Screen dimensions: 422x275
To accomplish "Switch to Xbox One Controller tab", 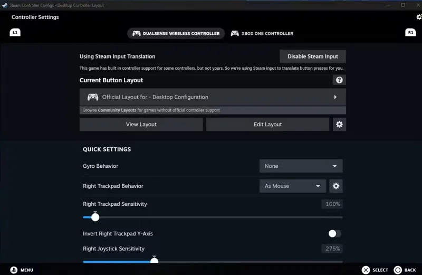I will click(x=262, y=33).
